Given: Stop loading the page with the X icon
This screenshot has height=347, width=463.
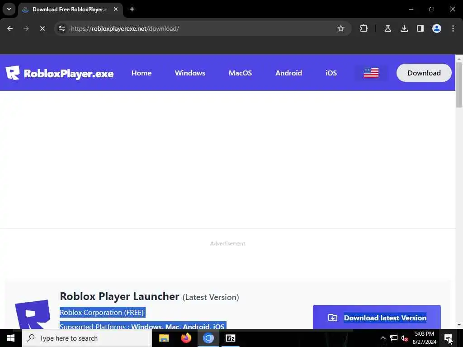Looking at the screenshot, I should coord(42,28).
